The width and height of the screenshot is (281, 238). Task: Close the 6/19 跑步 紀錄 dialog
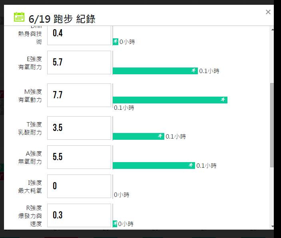[x=268, y=12]
